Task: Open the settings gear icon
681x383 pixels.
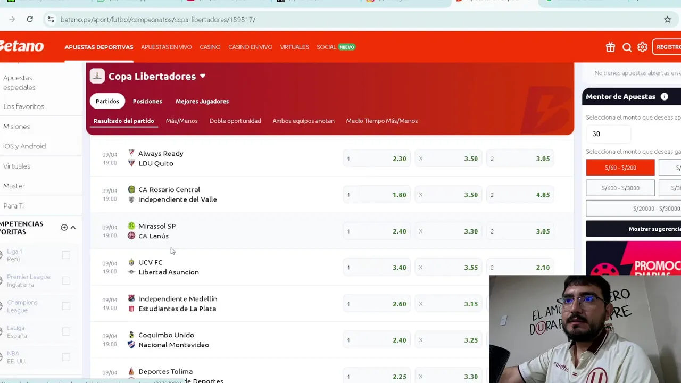Action: (x=642, y=47)
